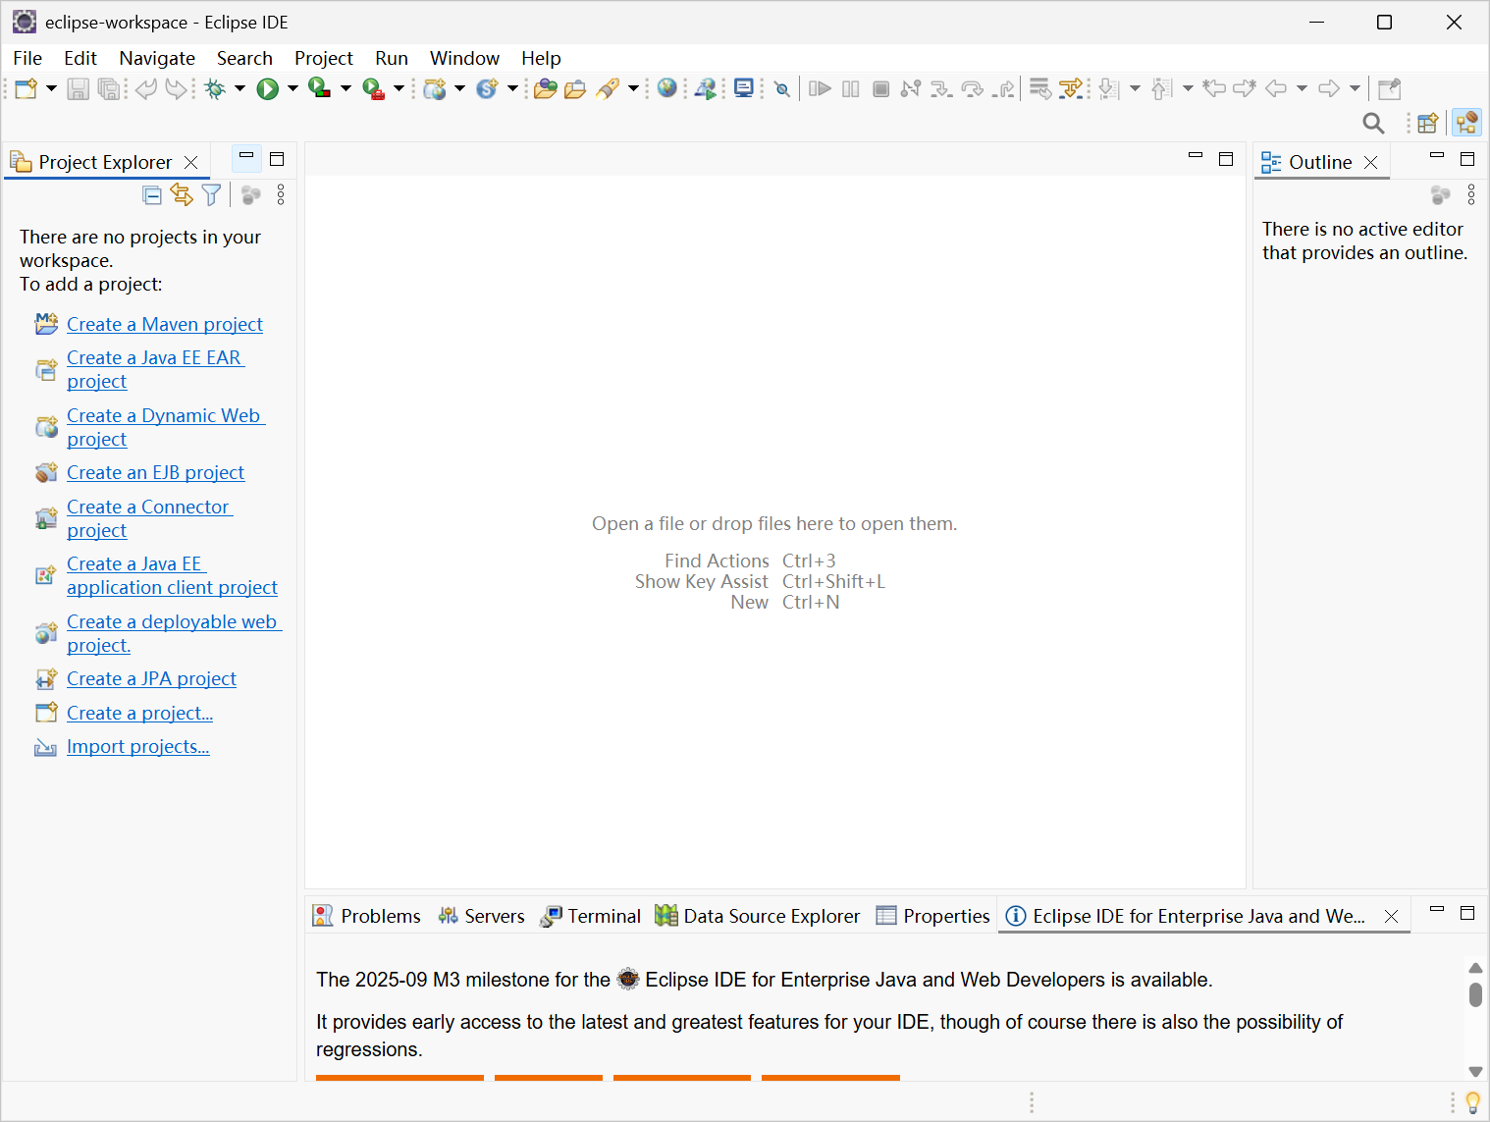Open the Window menu

pos(464,58)
